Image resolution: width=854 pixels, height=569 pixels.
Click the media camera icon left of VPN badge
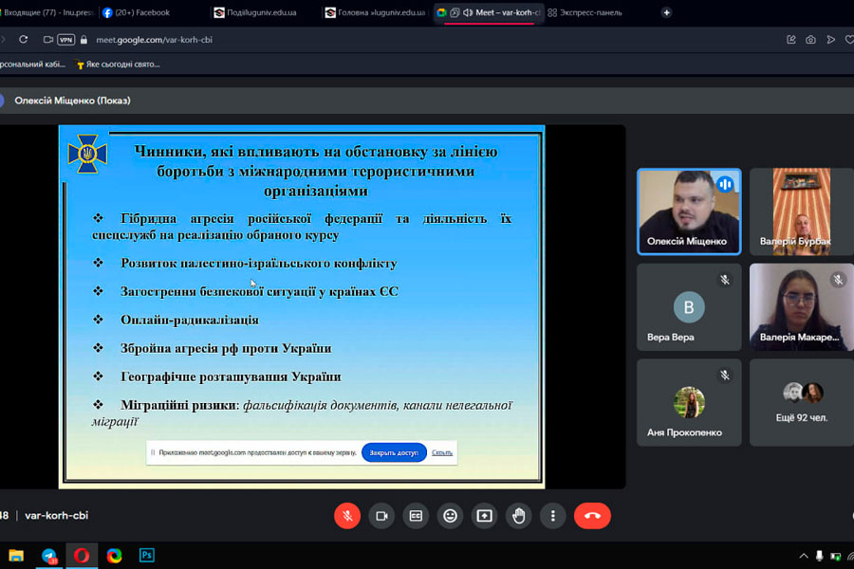[x=48, y=40]
